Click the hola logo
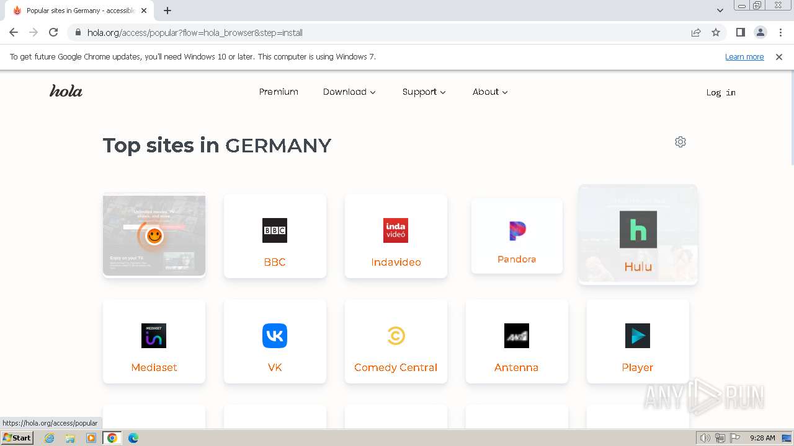794x446 pixels. 66,91
